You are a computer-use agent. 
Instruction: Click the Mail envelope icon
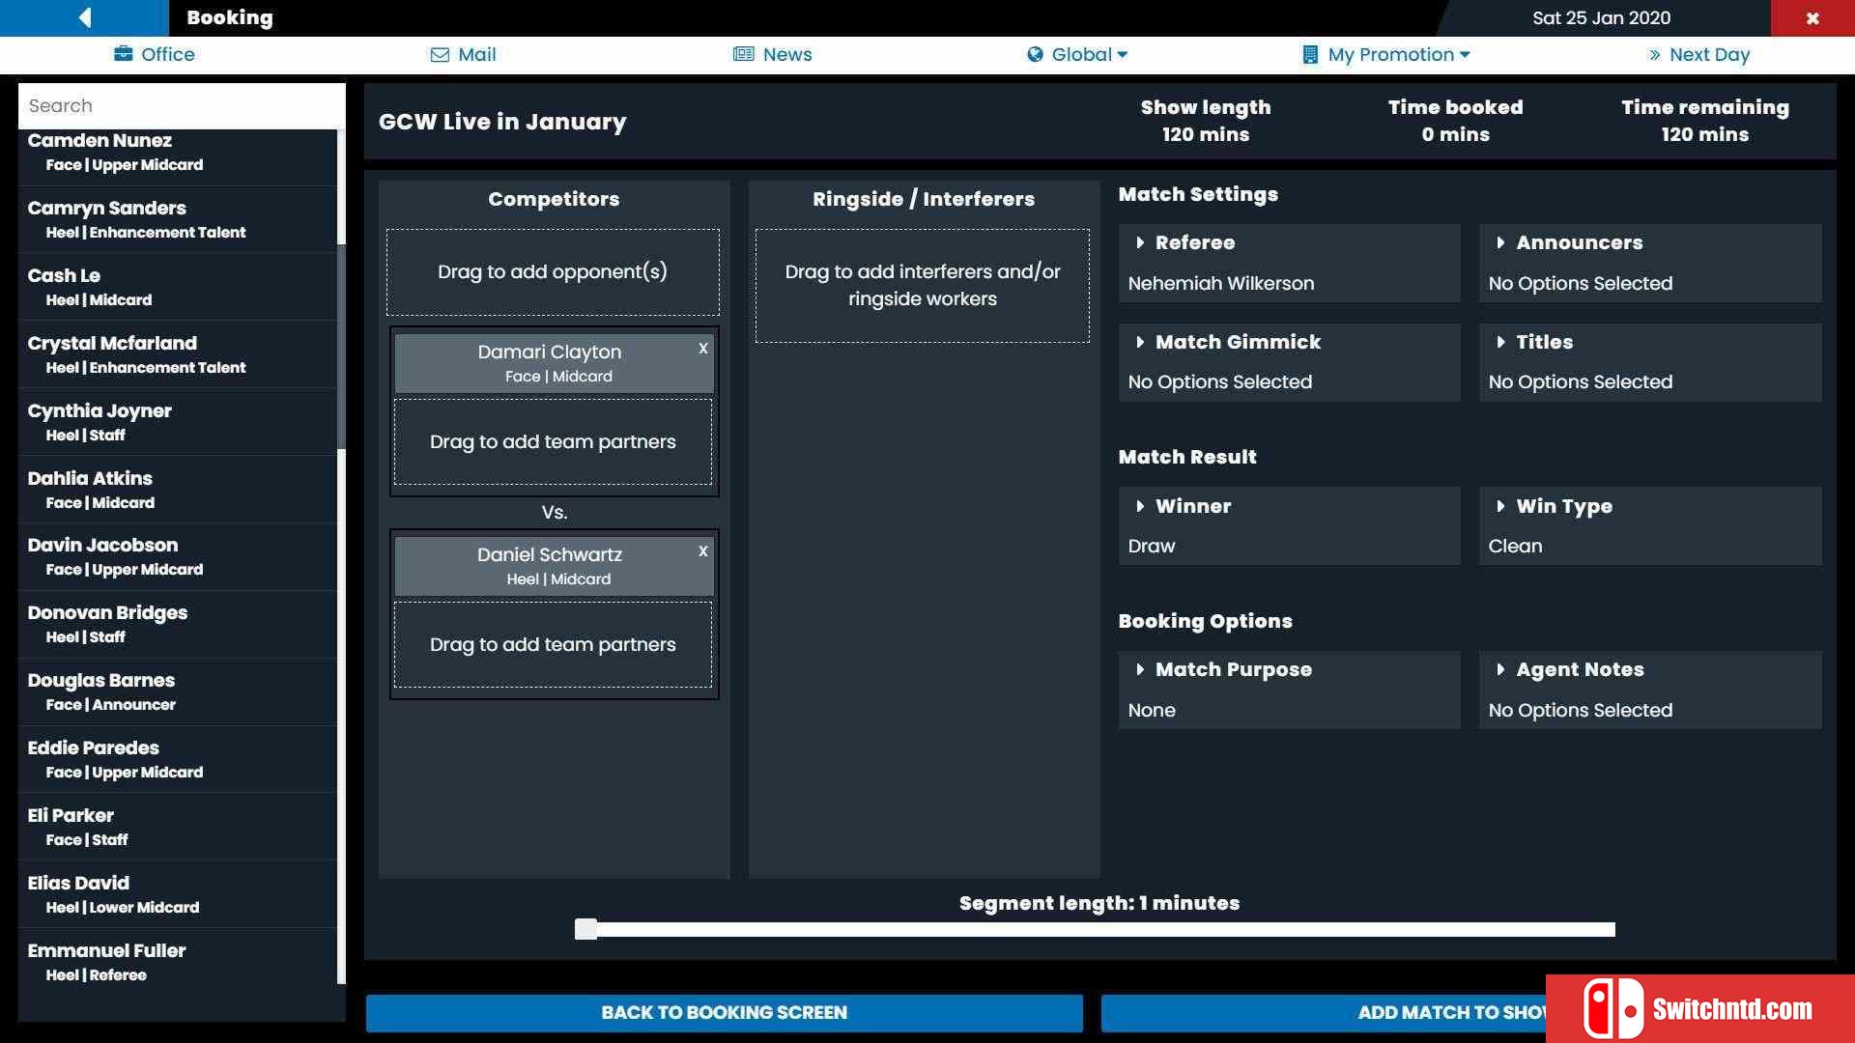tap(440, 55)
